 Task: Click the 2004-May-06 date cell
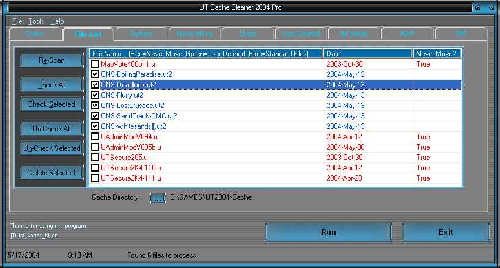[x=345, y=147]
